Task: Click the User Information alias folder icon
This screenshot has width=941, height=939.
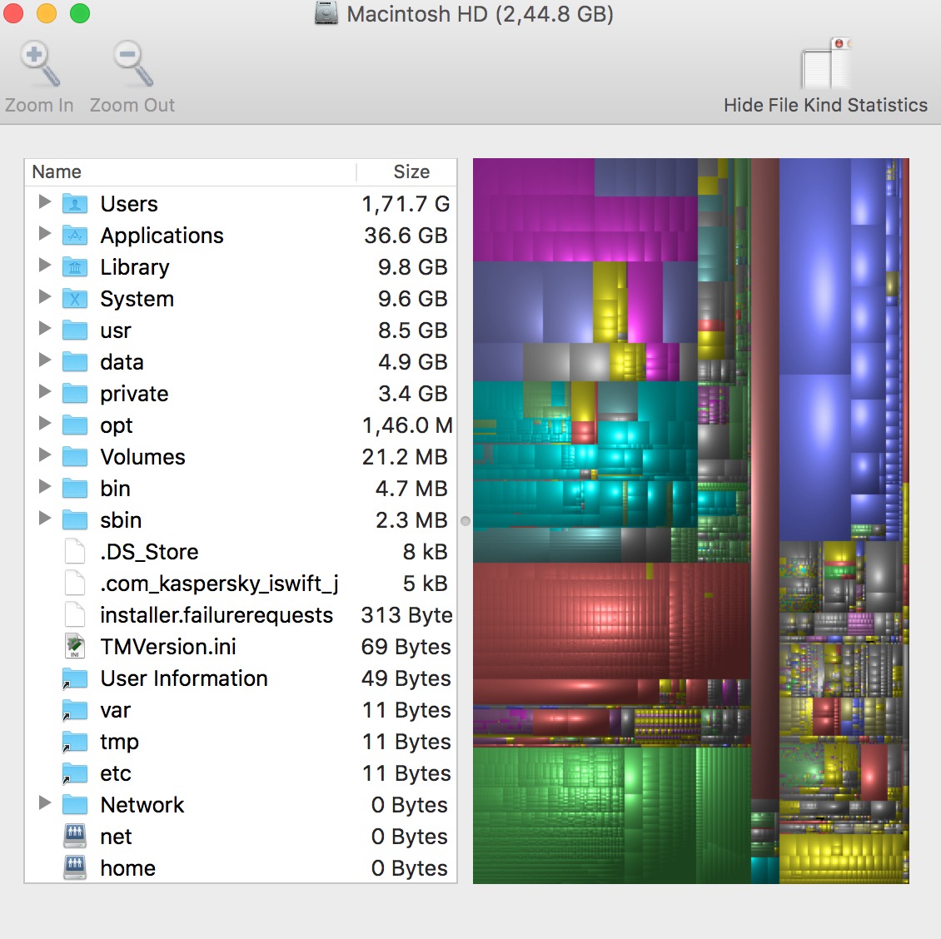Action: (x=75, y=678)
